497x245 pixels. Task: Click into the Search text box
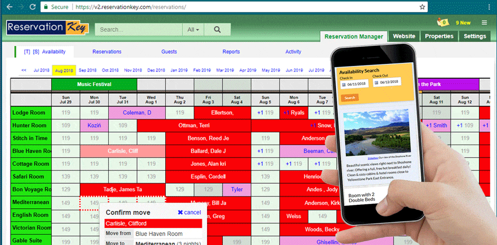click(139, 29)
